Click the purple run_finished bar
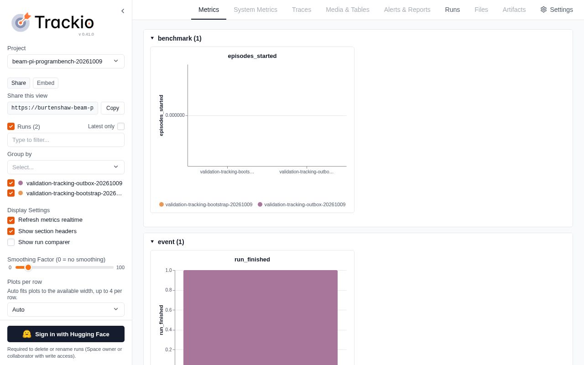The width and height of the screenshot is (584, 365). pyautogui.click(x=261, y=318)
